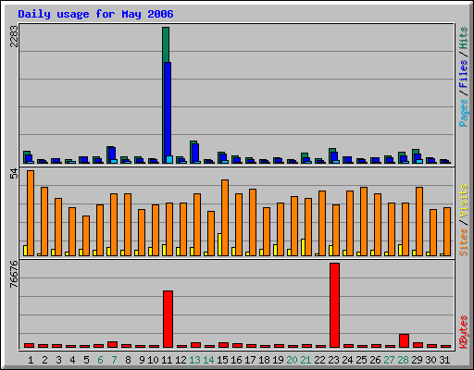The height and width of the screenshot is (370, 474).
Task: Click the day label 8 on the x-axis
Action: tap(128, 360)
